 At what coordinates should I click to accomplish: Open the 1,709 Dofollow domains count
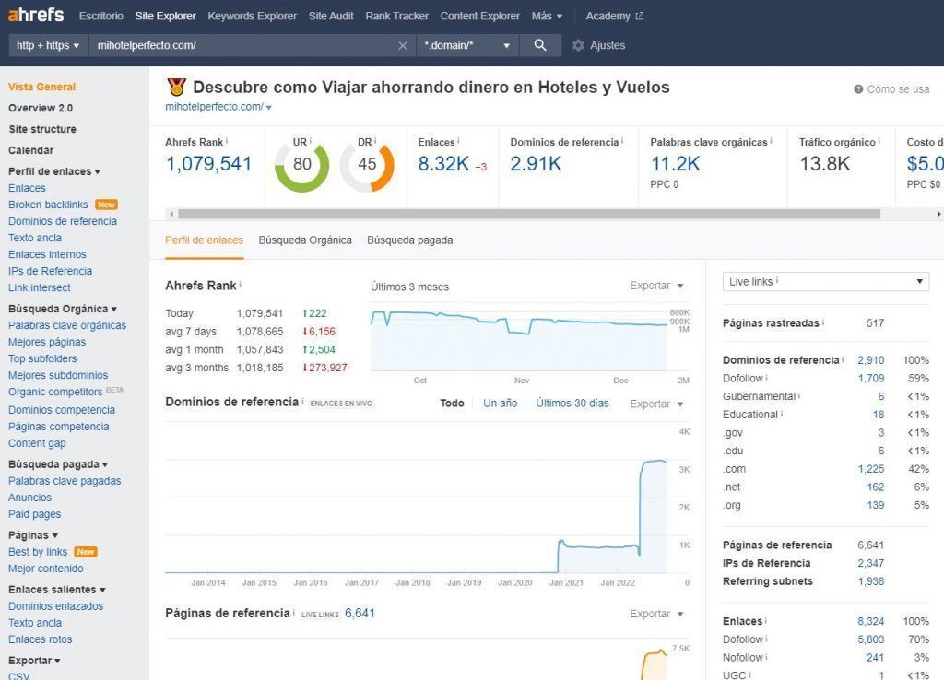point(871,378)
